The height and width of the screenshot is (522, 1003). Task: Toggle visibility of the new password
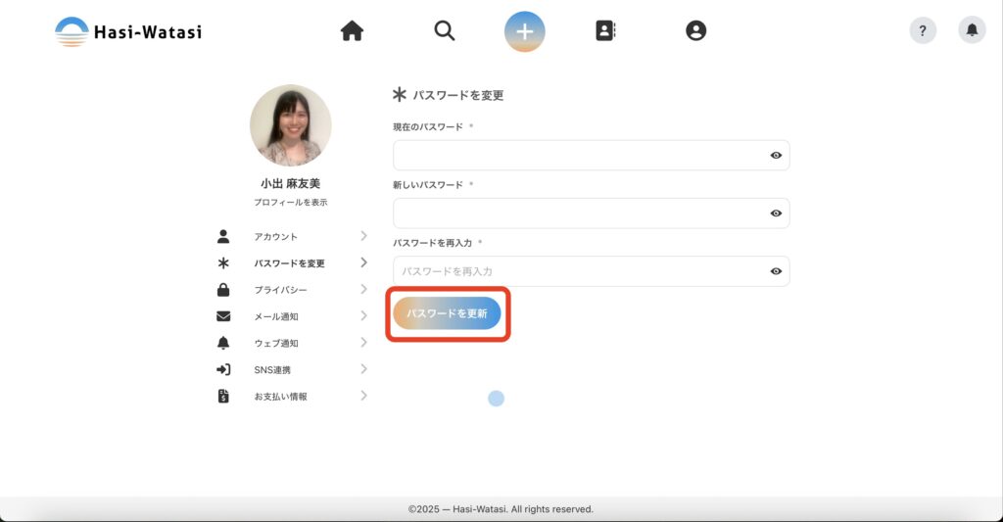click(776, 214)
